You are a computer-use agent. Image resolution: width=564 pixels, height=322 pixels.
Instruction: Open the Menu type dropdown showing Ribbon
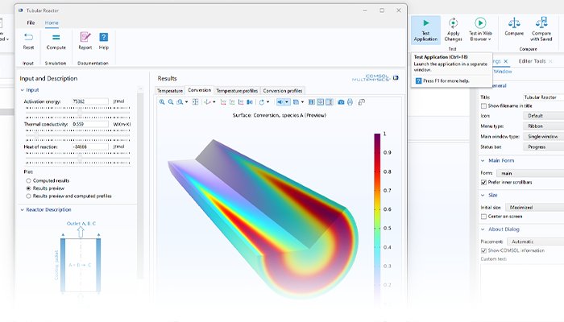point(543,126)
